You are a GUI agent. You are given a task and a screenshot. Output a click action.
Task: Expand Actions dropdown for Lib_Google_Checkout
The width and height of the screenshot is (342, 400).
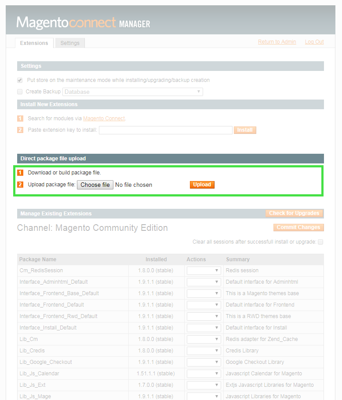pos(204,362)
